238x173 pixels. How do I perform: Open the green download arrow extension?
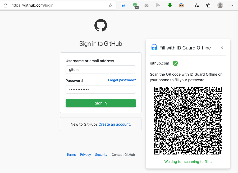click(x=170, y=6)
